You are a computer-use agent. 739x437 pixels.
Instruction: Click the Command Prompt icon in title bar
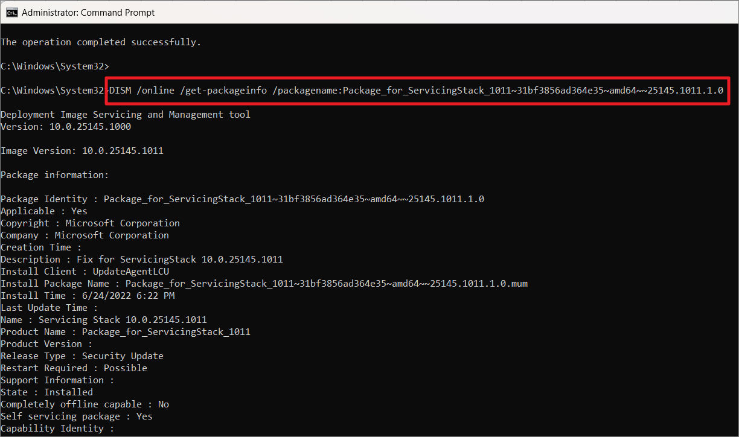[x=12, y=12]
